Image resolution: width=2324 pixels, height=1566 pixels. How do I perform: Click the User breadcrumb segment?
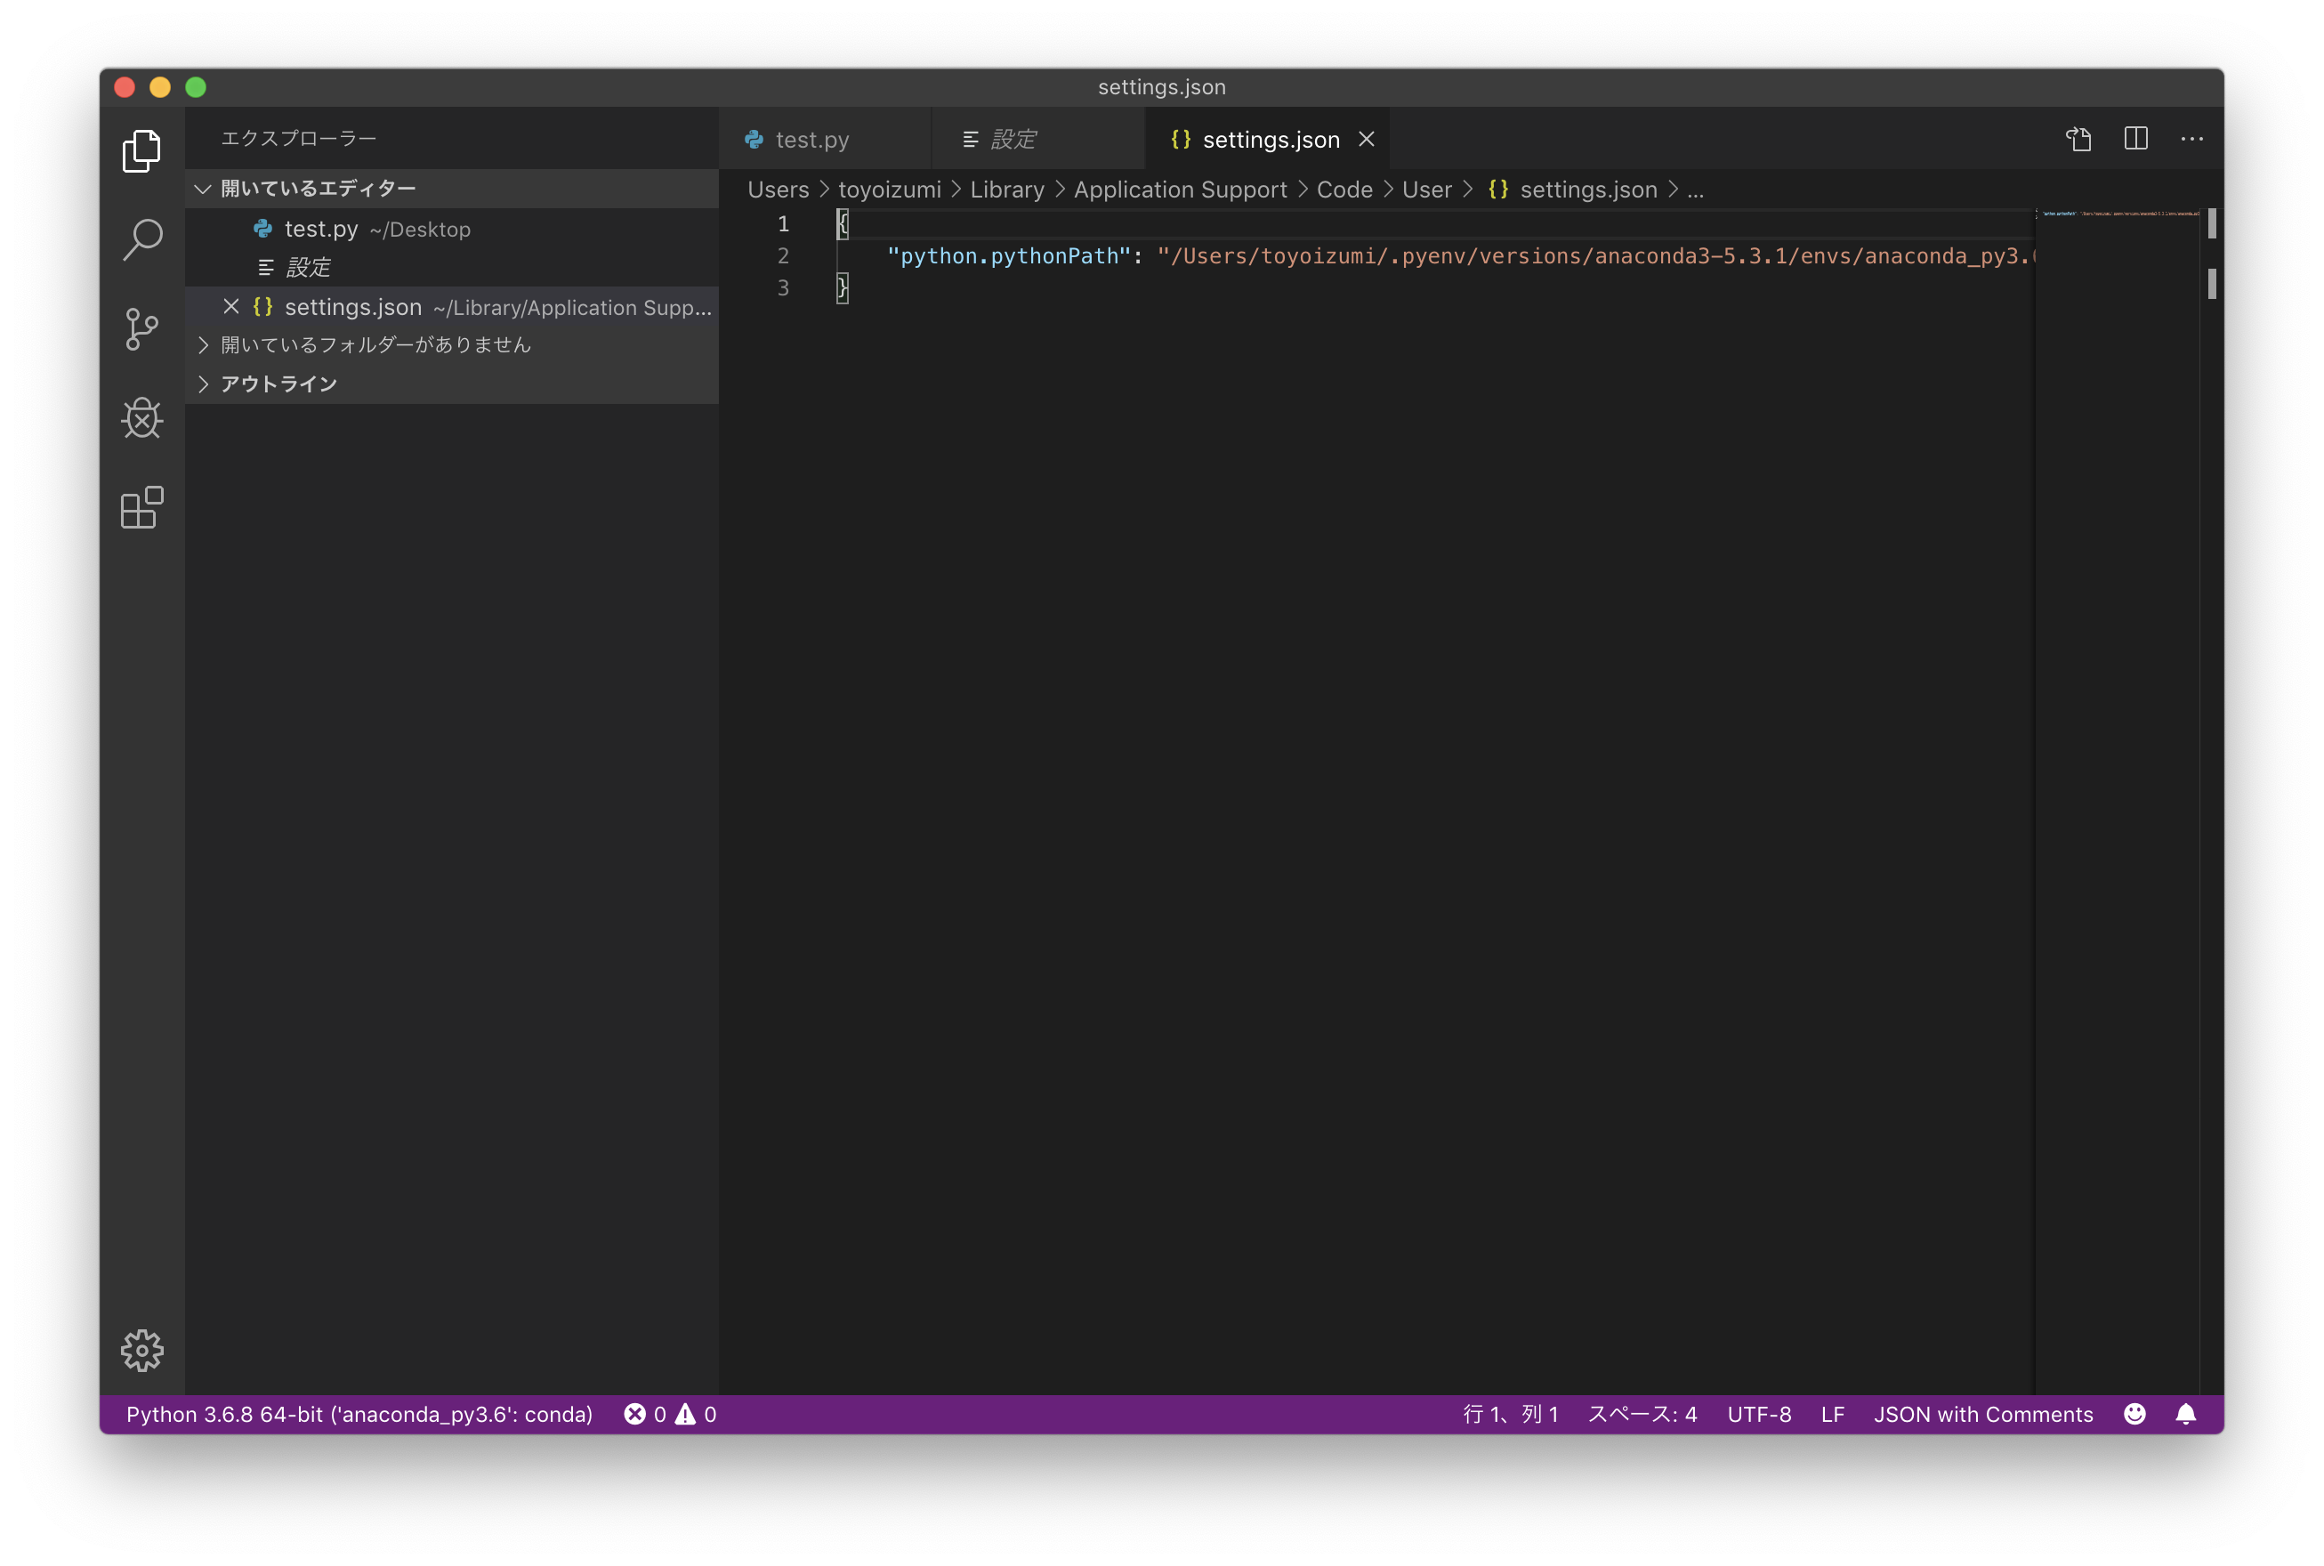[x=1426, y=190]
